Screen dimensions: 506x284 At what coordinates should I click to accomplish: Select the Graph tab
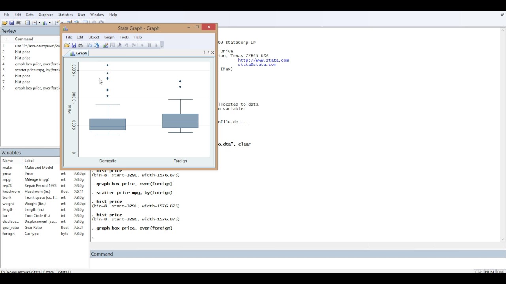click(79, 53)
